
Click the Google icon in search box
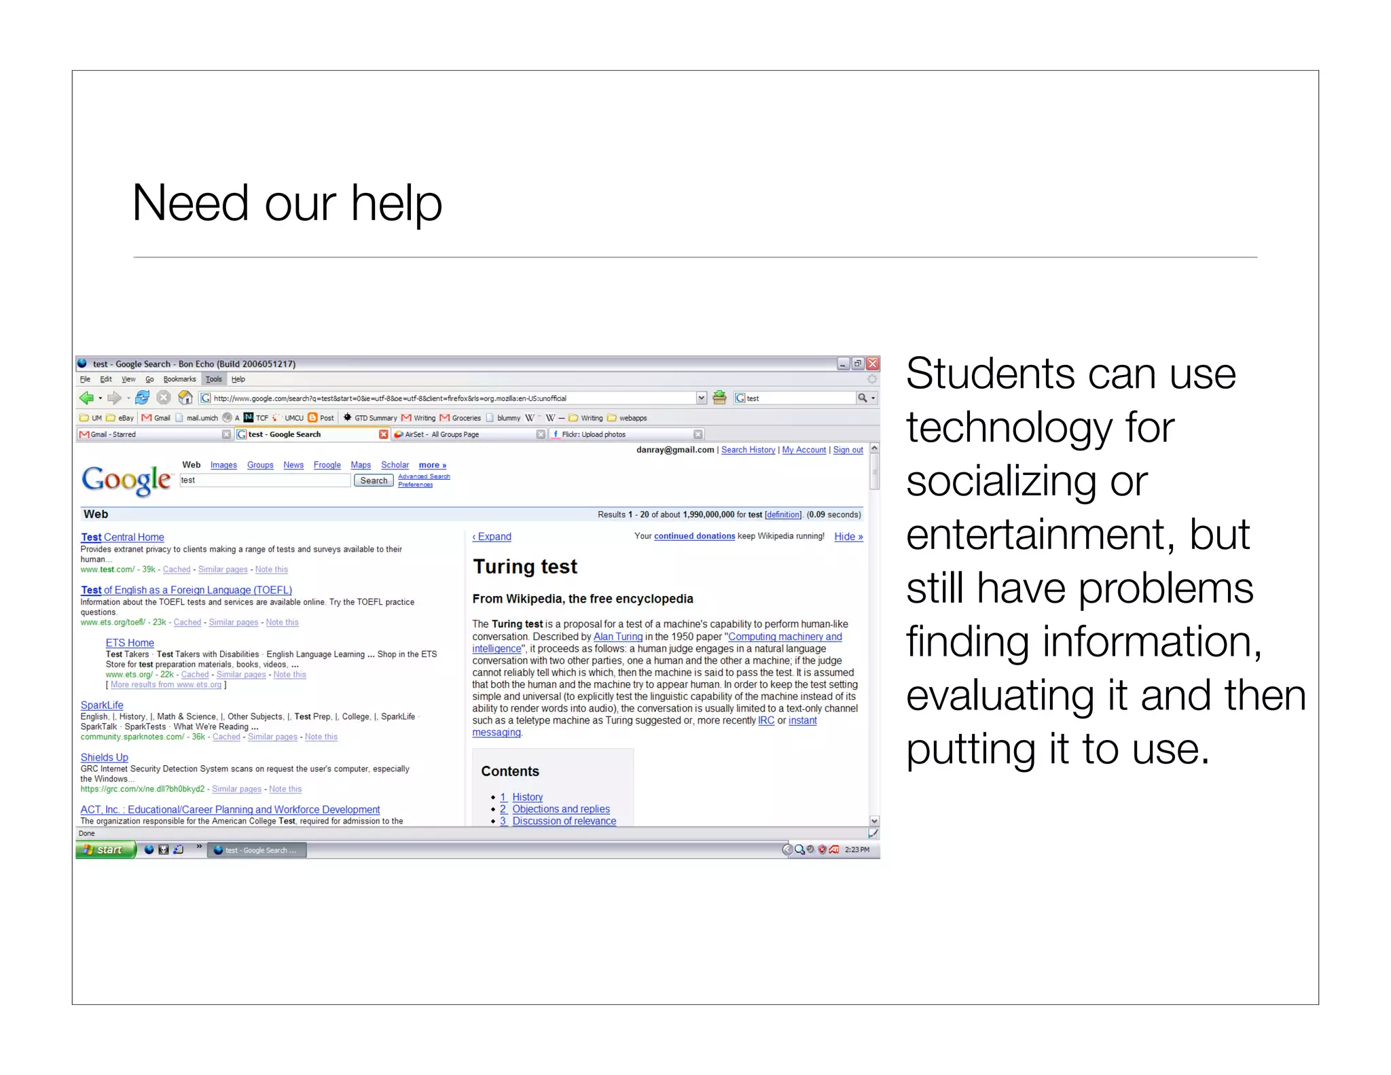tap(740, 398)
